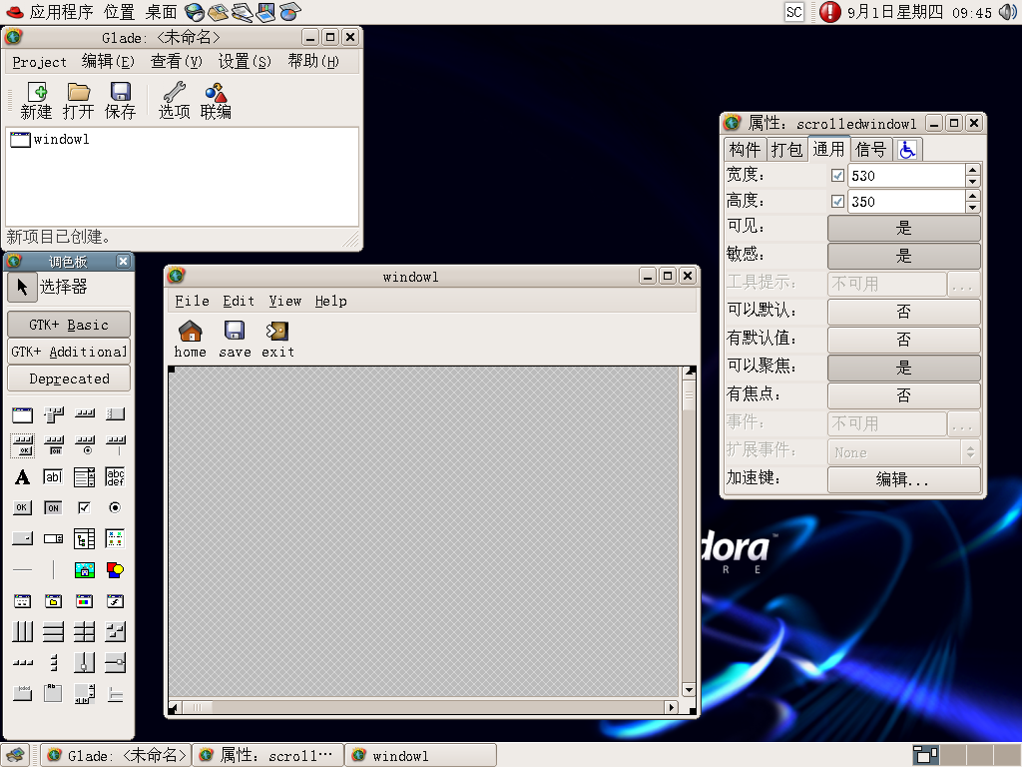Open the 设置 settings menu in Glade
1022x767 pixels.
click(245, 62)
